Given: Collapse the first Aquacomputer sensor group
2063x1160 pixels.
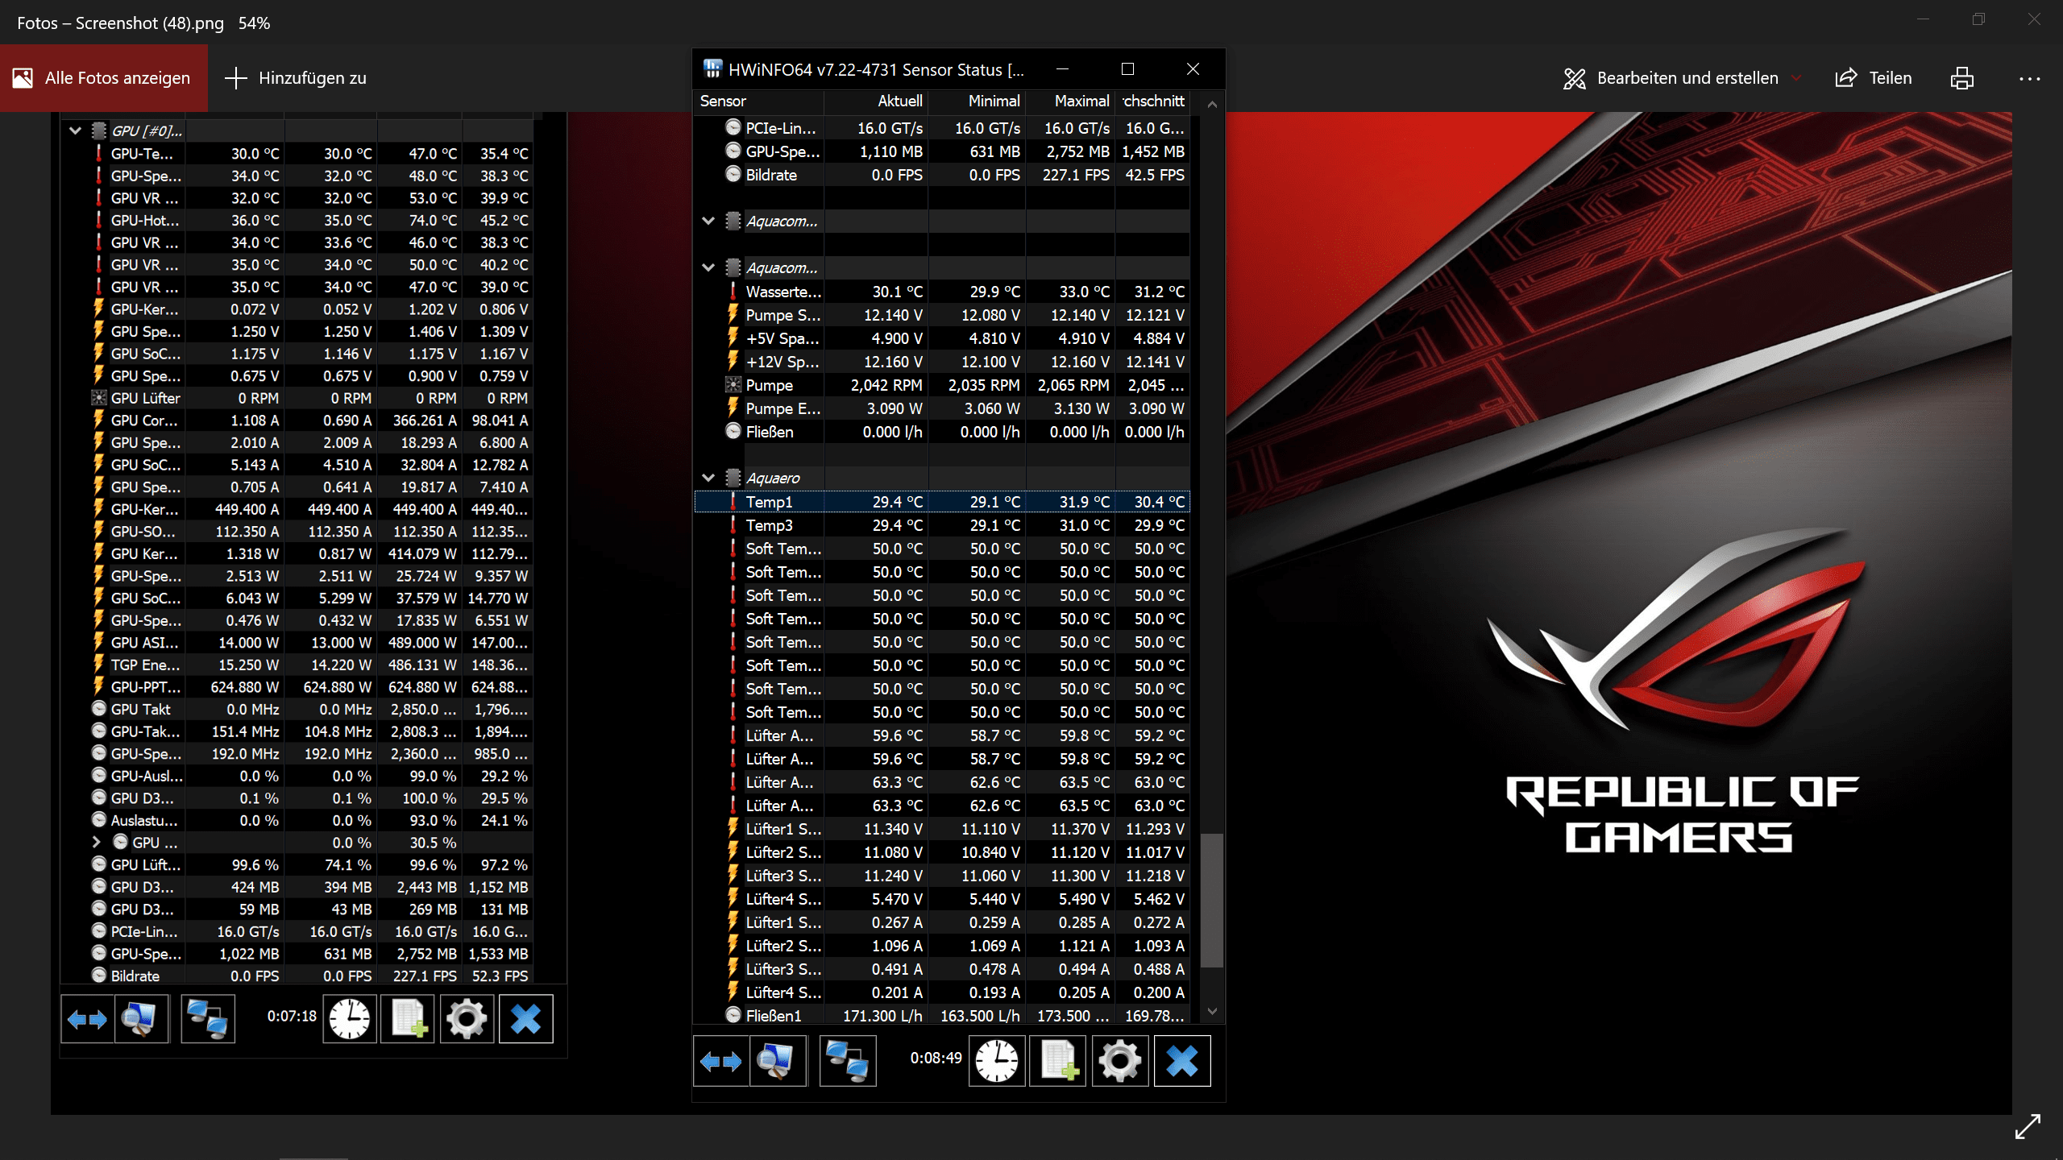Looking at the screenshot, I should coord(708,221).
